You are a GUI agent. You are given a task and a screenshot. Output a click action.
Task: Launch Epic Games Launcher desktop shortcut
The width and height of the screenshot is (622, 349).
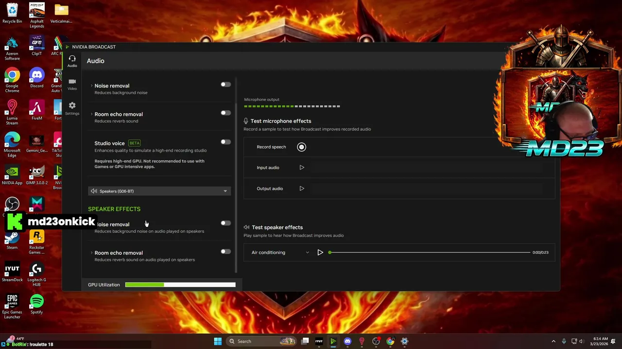(12, 307)
